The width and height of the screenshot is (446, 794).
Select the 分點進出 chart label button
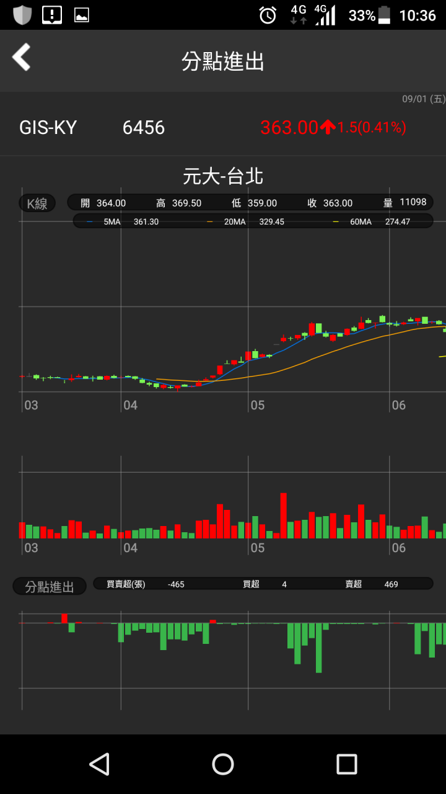tap(50, 586)
